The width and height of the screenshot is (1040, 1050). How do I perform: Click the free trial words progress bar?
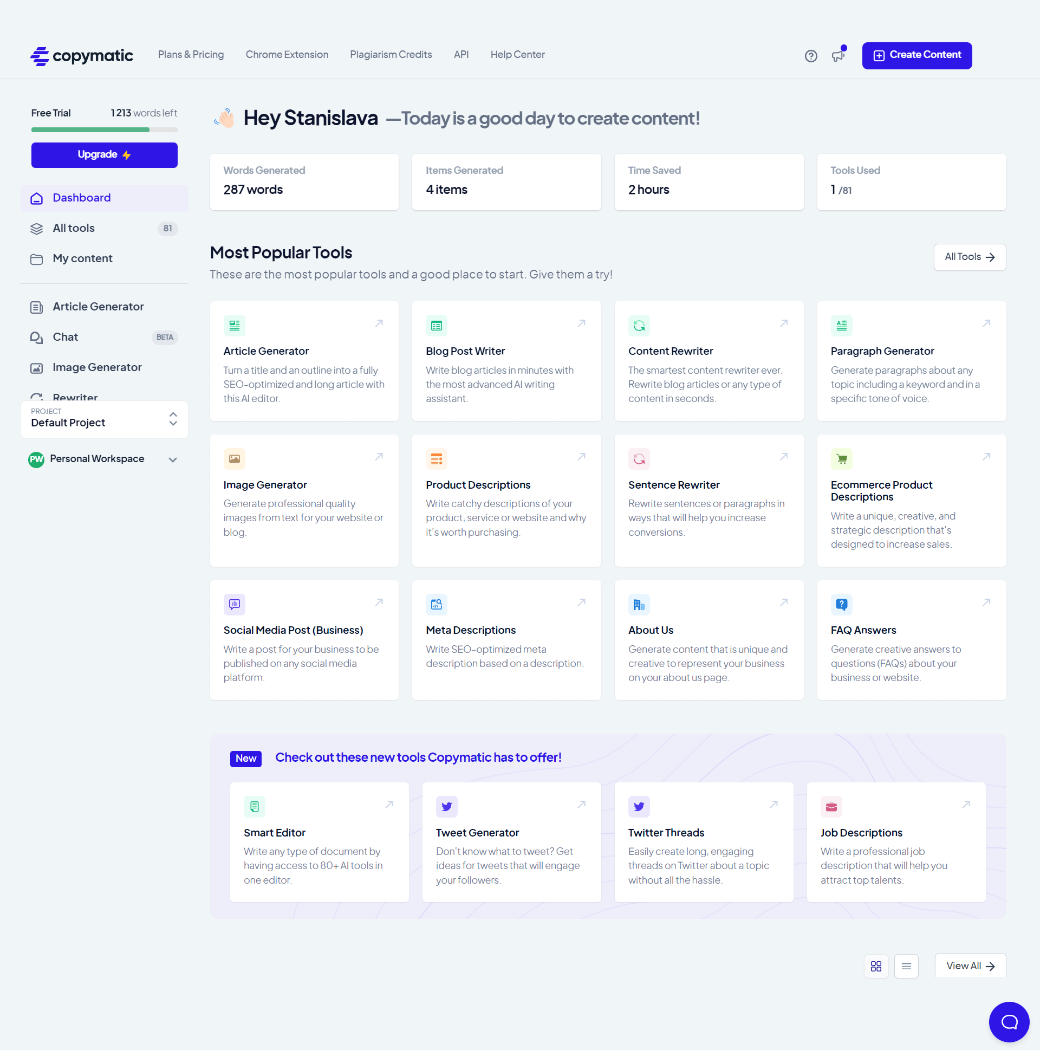[105, 130]
